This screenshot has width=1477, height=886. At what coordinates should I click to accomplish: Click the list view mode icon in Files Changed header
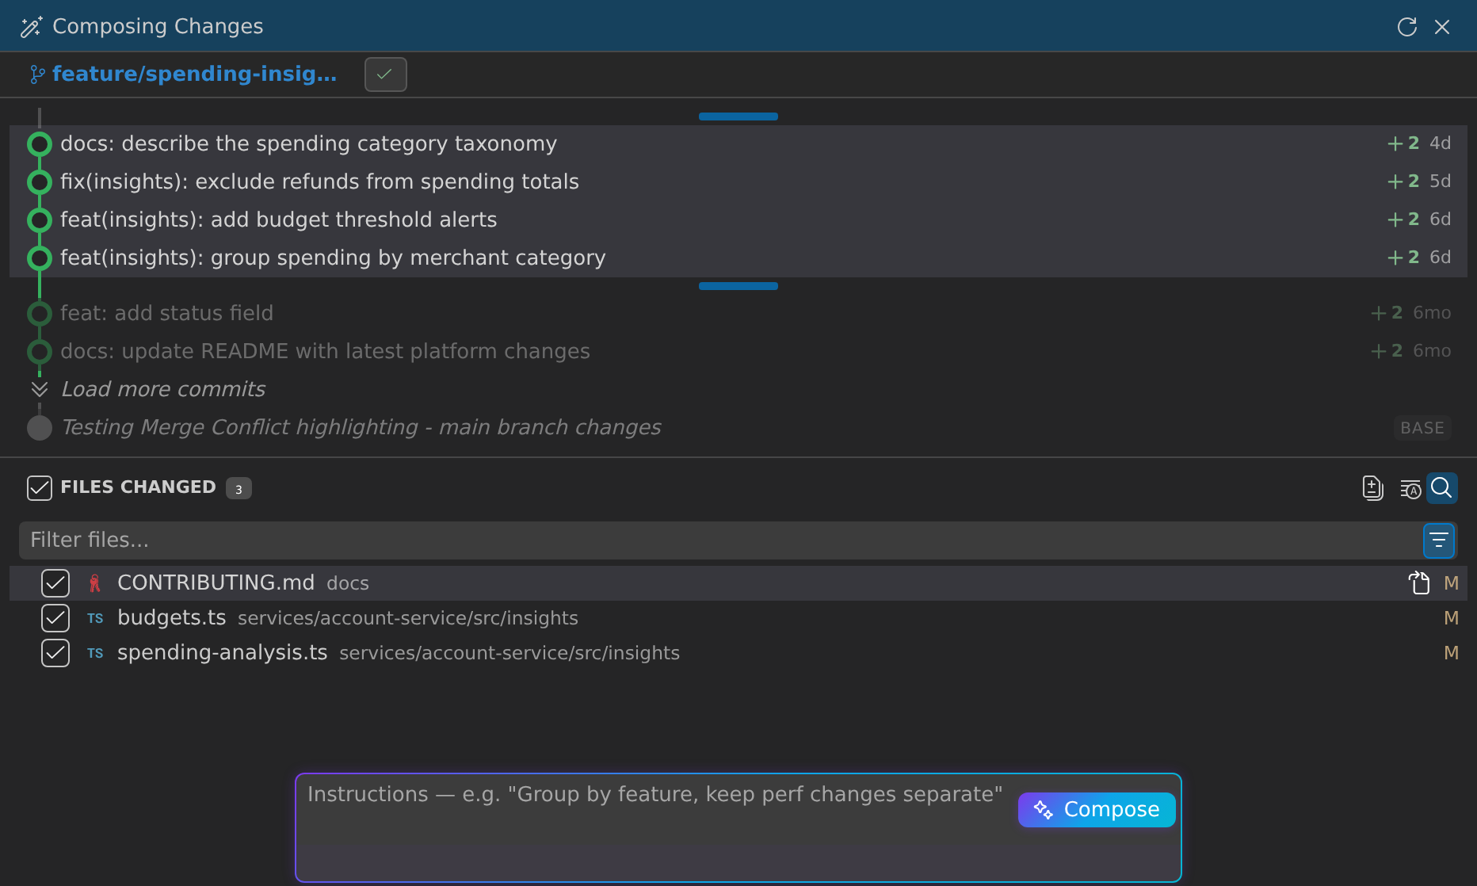[1410, 490]
